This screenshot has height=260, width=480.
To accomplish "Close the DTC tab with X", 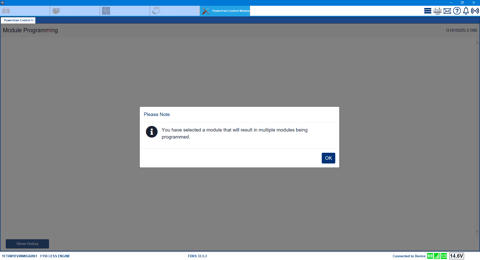I will click(197, 11).
